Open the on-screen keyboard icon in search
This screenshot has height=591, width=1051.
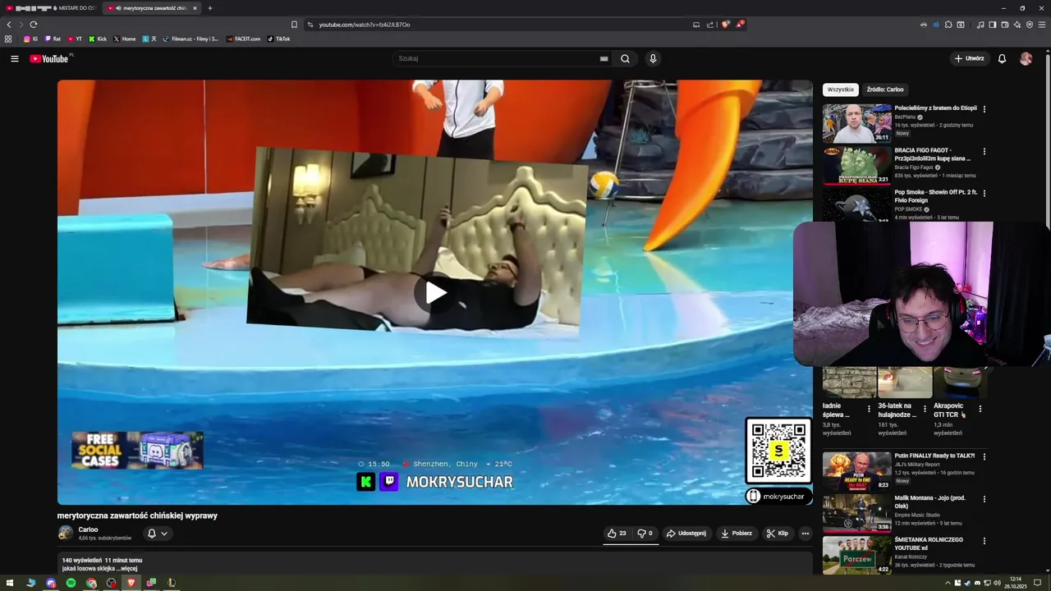point(604,59)
